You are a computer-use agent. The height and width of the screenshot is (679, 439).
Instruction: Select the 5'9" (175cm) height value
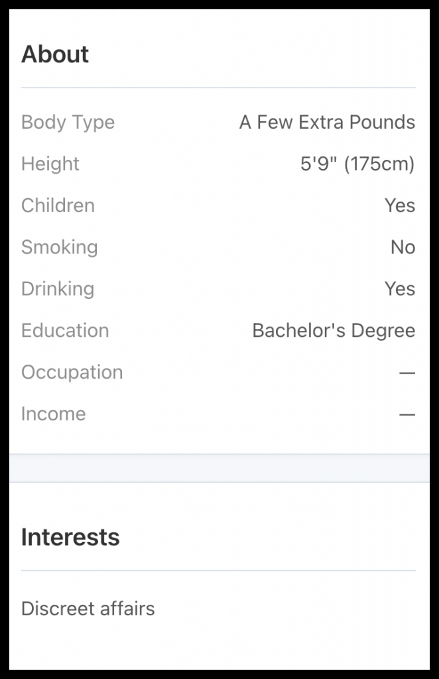point(357,164)
